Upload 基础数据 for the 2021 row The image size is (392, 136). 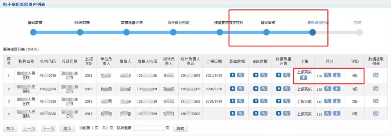(233, 75)
